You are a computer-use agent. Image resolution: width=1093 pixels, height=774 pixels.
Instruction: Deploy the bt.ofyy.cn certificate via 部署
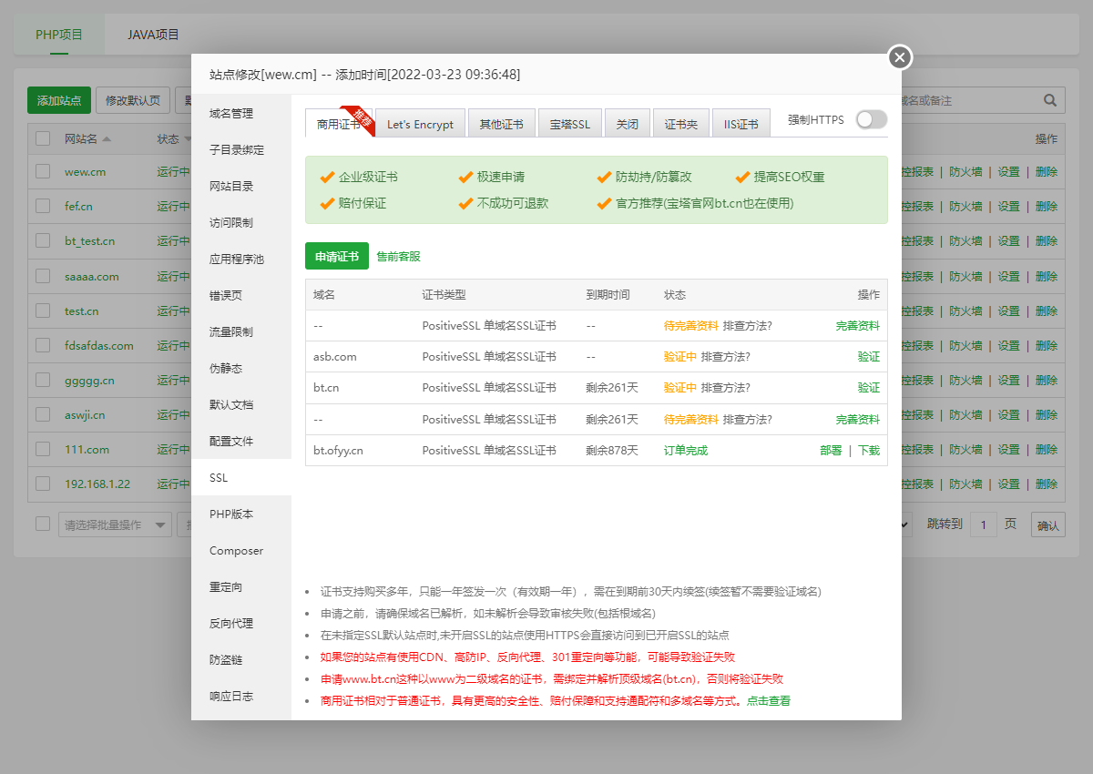coord(832,451)
